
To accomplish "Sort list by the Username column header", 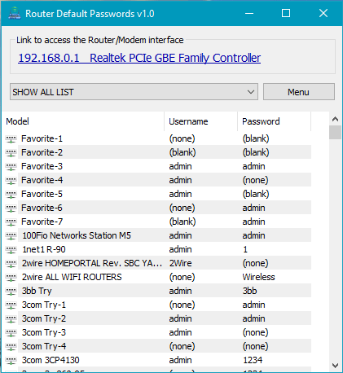I will [x=201, y=121].
